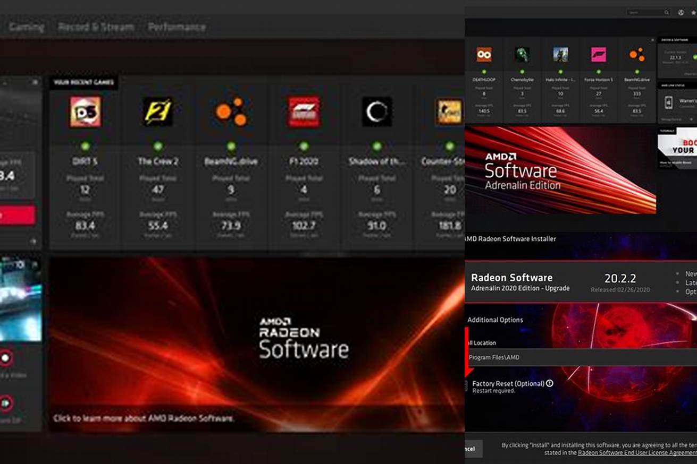Click the 140.5 average FPS value

484,111
